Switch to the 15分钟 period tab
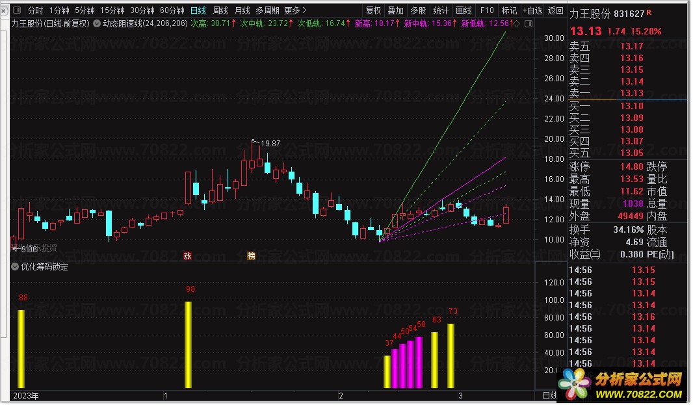The height and width of the screenshot is (405, 693). coord(112,10)
